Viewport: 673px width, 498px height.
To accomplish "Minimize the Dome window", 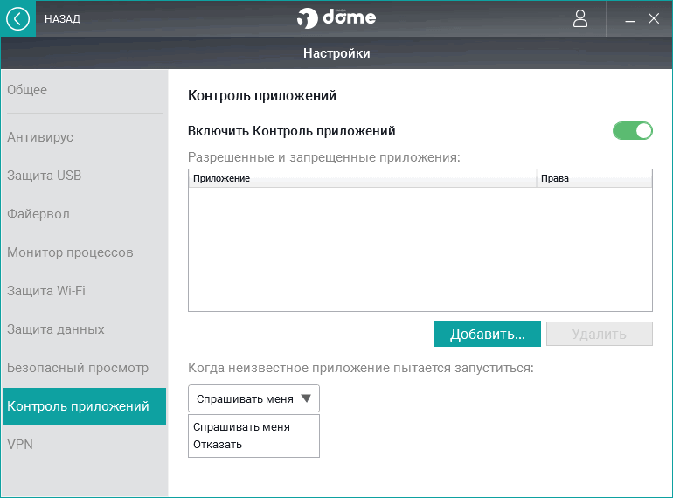I will [x=630, y=19].
